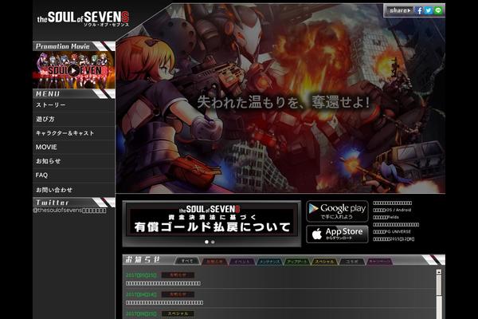Select the blue メンテナンス news tab
Image resolution: width=478 pixels, height=319 pixels.
point(269,262)
